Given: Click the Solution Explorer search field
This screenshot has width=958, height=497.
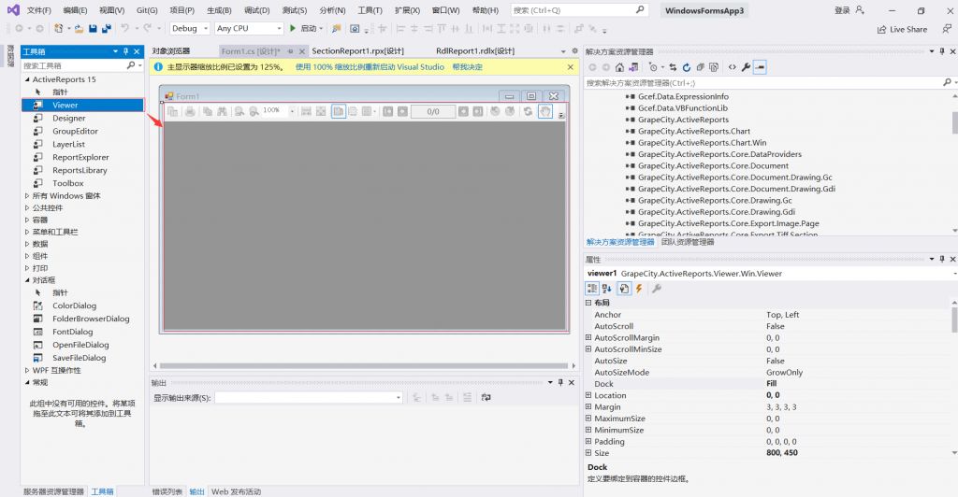Looking at the screenshot, I should [763, 82].
